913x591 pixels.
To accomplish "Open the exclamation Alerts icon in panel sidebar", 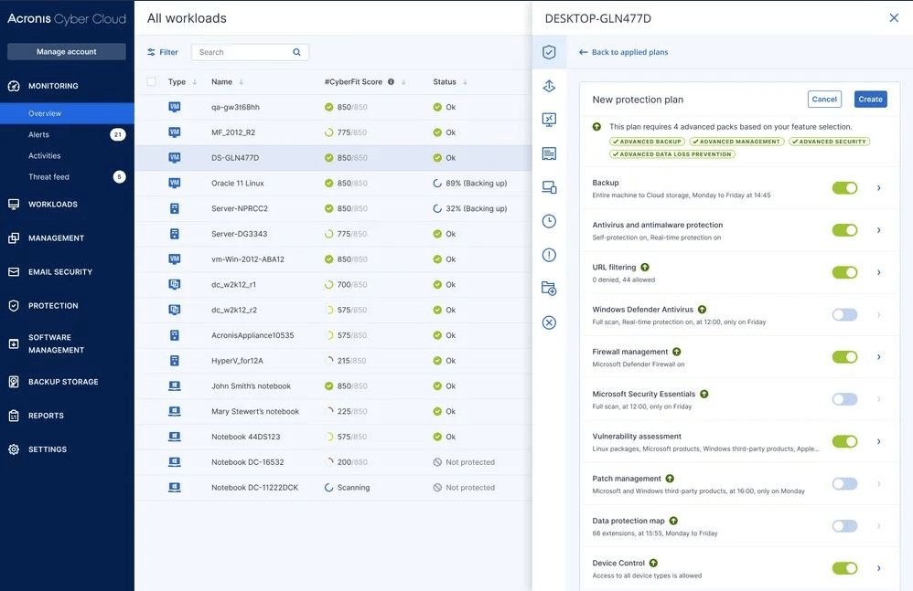I will pos(549,255).
